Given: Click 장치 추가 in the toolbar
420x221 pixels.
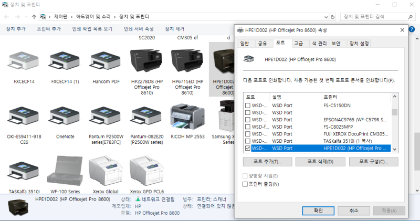Looking at the screenshot, I should tap(16, 29).
